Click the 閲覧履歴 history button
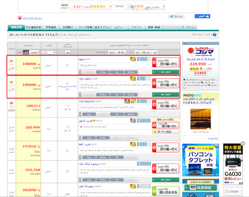This screenshot has height=197, width=249. (x=233, y=192)
